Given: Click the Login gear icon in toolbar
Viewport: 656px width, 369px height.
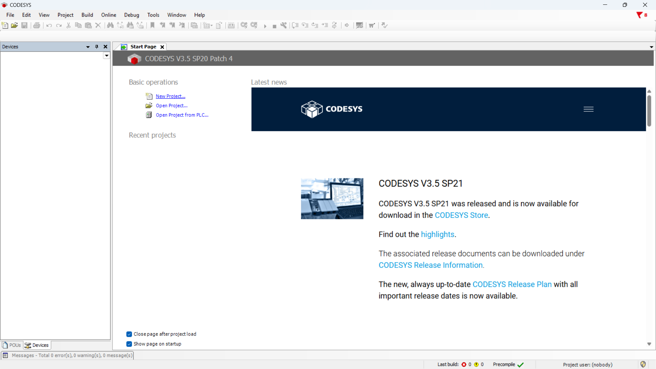Looking at the screenshot, I should click(x=244, y=25).
